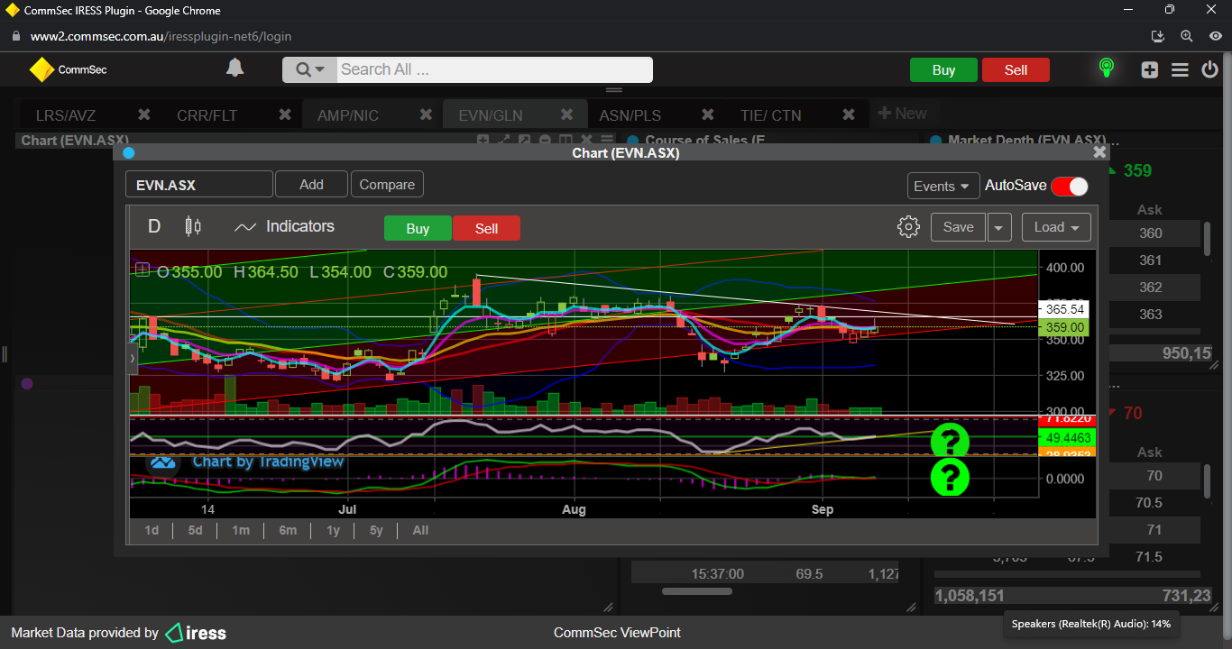Screen dimensions: 1232x649
Task: Click the EVN.ASX symbol input field
Action: click(198, 185)
